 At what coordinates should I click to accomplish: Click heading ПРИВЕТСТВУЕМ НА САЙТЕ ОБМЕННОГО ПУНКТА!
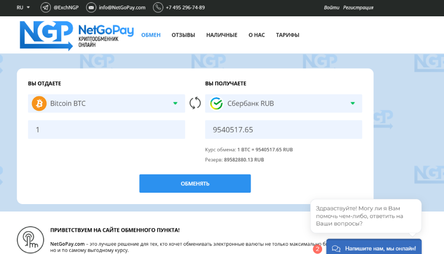tap(115, 230)
